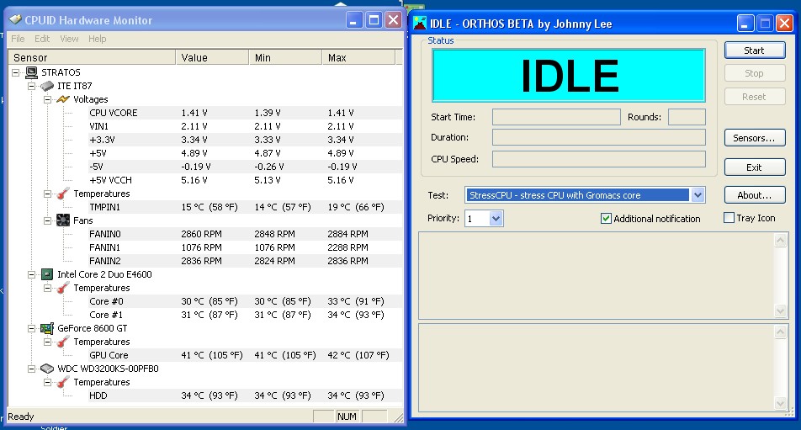Select the +5V VCCH row
801x430 pixels.
pos(245,180)
